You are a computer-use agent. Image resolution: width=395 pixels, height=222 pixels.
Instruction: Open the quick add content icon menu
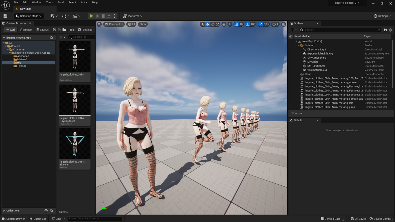click(x=54, y=16)
